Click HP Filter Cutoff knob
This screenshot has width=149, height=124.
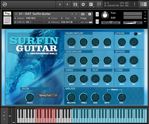coord(122,60)
